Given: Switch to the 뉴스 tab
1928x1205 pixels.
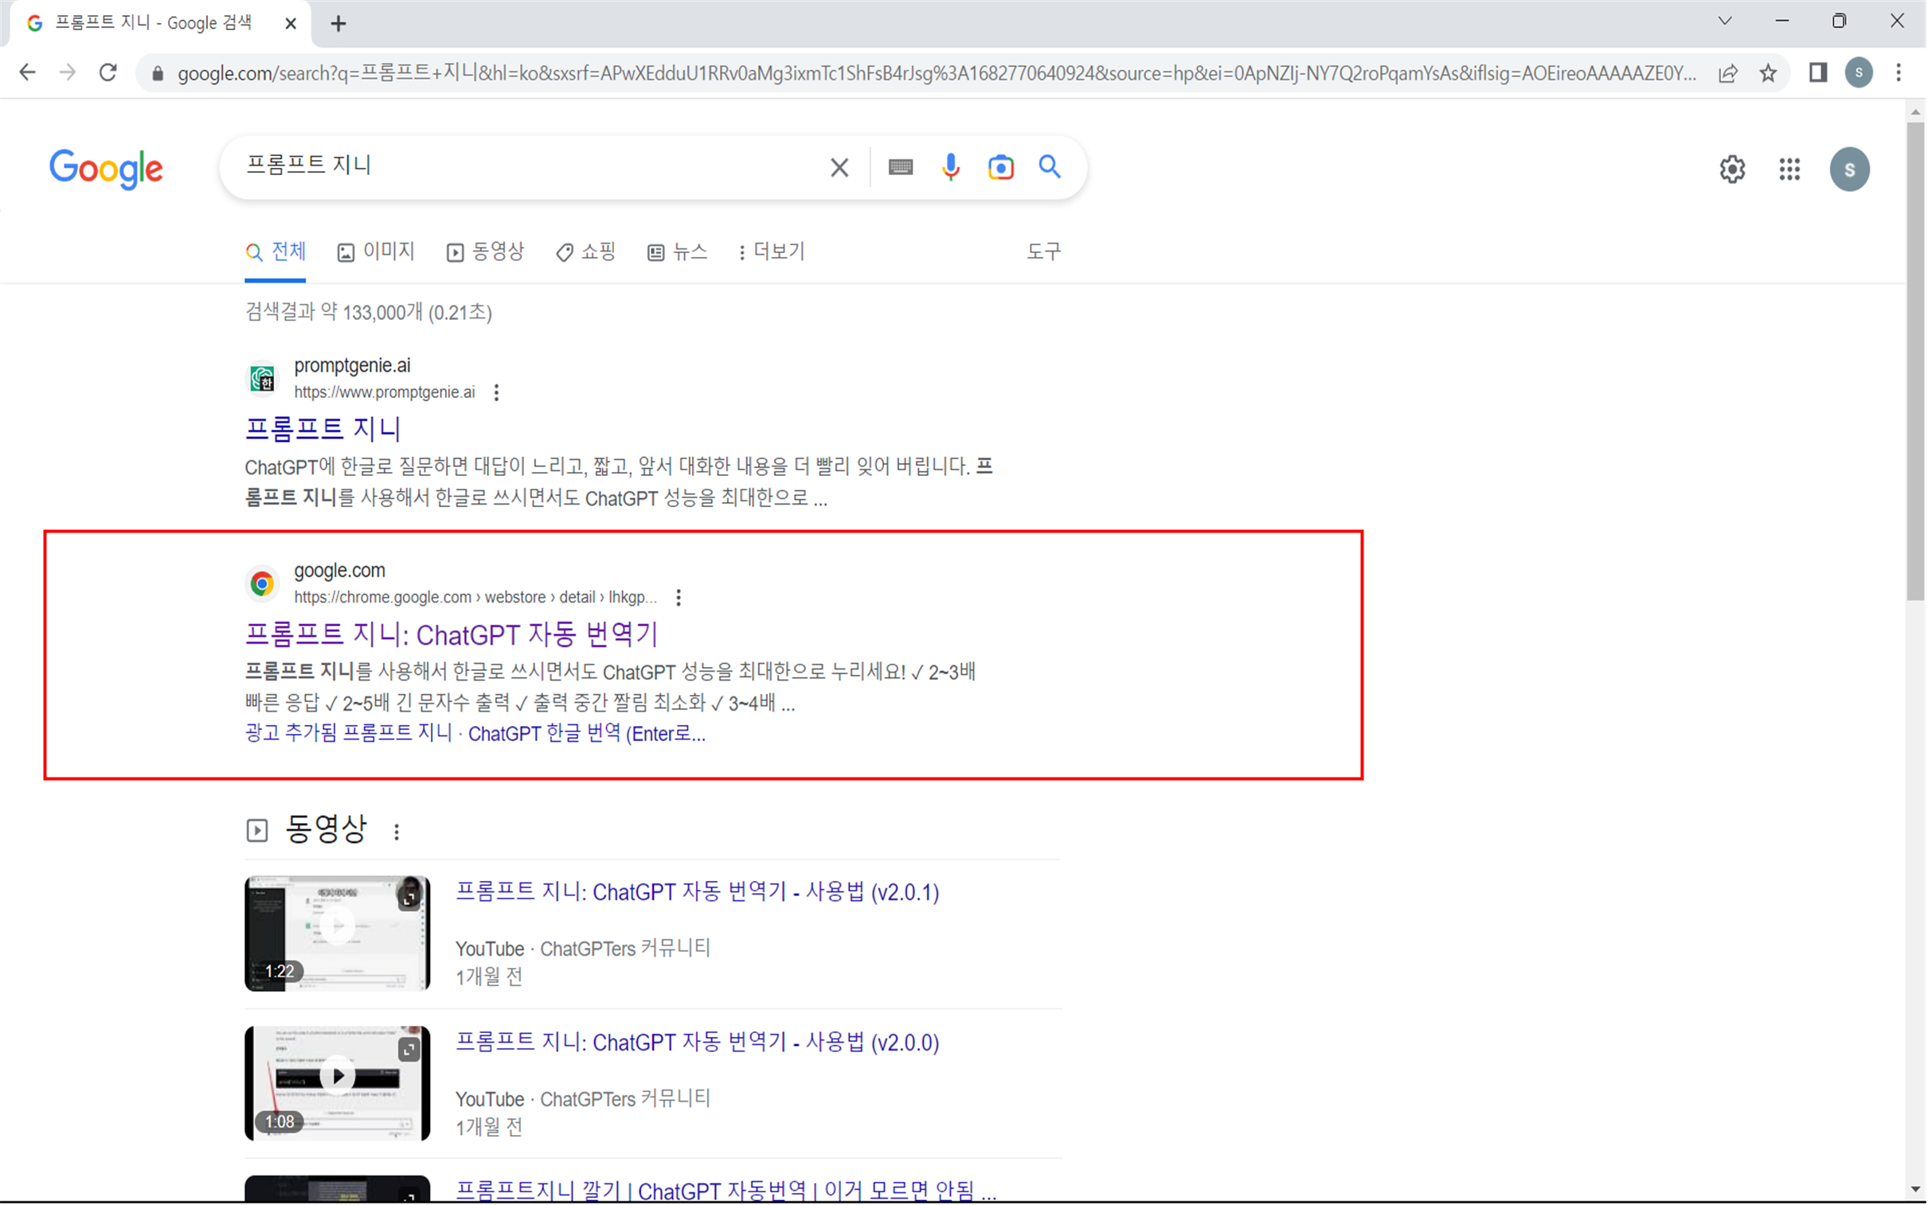Looking at the screenshot, I should 677,252.
